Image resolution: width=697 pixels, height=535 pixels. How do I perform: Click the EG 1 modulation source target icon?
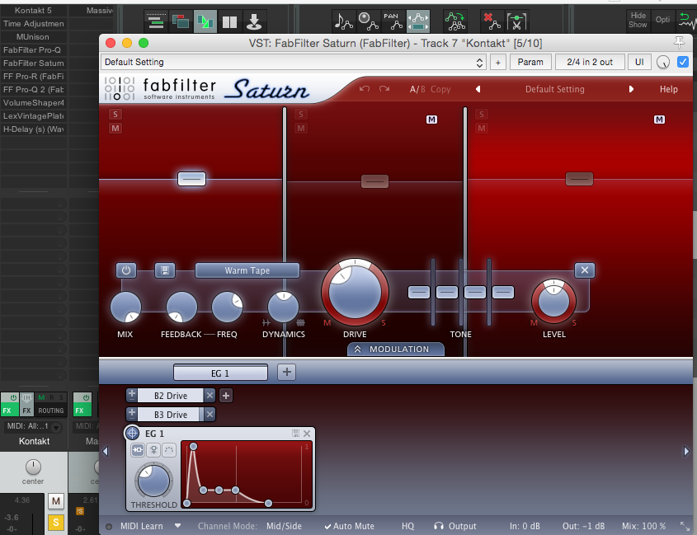(x=132, y=434)
